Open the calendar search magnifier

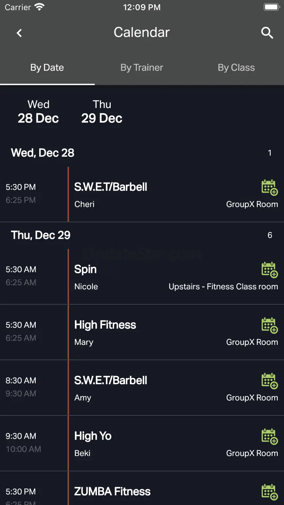pyautogui.click(x=267, y=33)
